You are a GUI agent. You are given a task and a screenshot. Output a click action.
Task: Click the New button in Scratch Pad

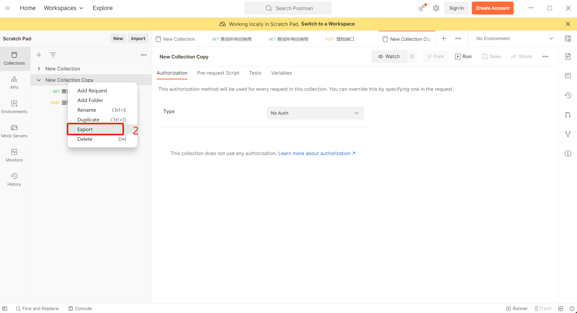[118, 38]
